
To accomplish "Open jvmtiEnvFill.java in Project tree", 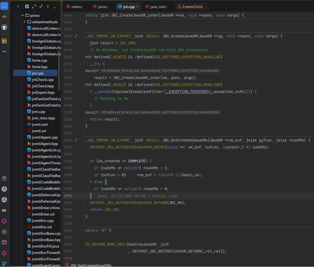I will pyautogui.click(x=43, y=246).
